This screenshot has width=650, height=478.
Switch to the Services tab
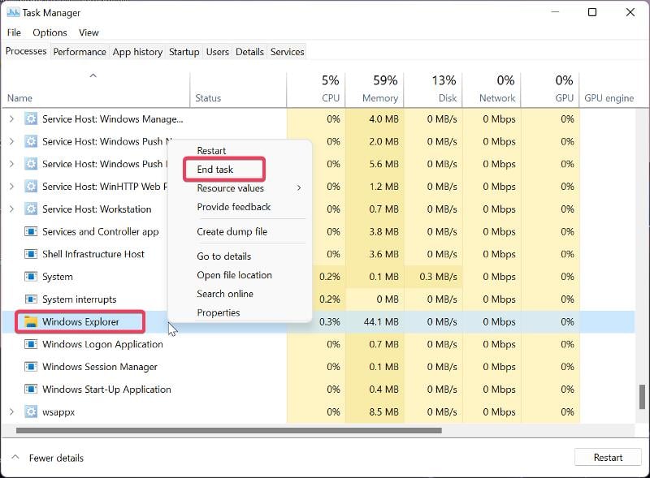[x=288, y=52]
